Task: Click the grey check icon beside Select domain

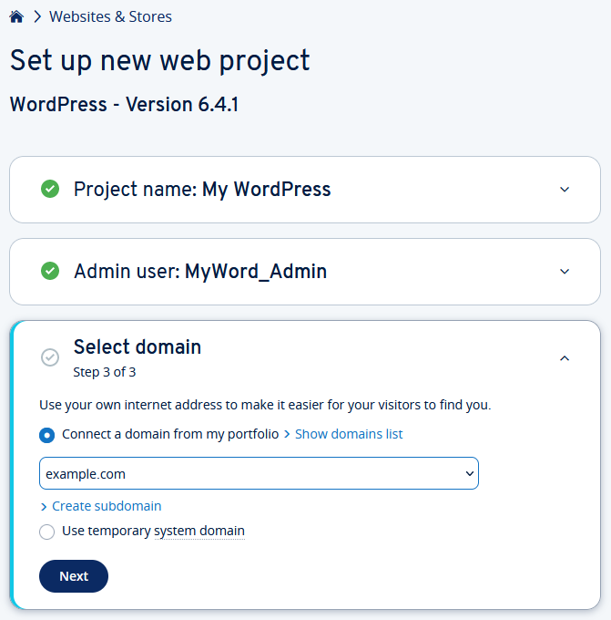Action: [50, 357]
